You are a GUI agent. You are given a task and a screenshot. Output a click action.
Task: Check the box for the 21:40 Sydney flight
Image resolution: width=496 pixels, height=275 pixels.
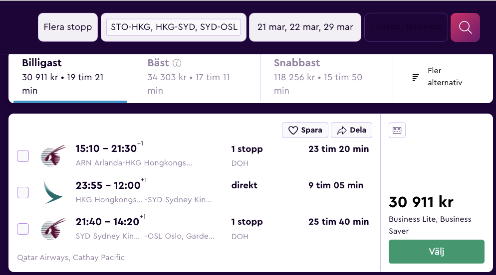point(23,229)
